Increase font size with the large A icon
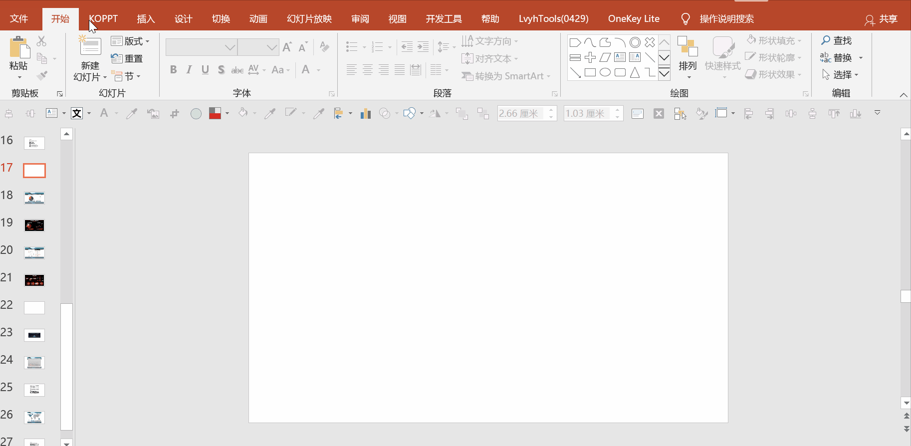The width and height of the screenshot is (911, 446). click(x=287, y=47)
